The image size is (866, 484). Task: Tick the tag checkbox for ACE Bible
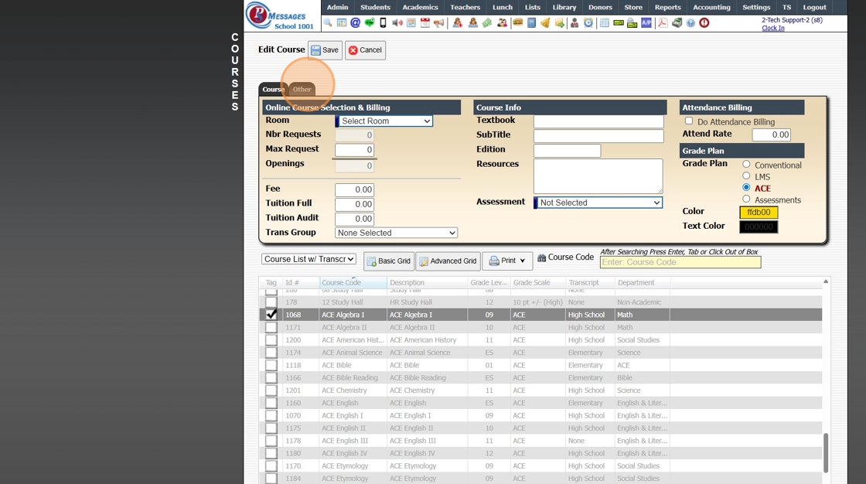pyautogui.click(x=271, y=365)
